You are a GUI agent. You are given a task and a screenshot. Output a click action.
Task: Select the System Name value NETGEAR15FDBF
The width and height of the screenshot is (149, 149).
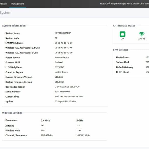[x=63, y=33]
